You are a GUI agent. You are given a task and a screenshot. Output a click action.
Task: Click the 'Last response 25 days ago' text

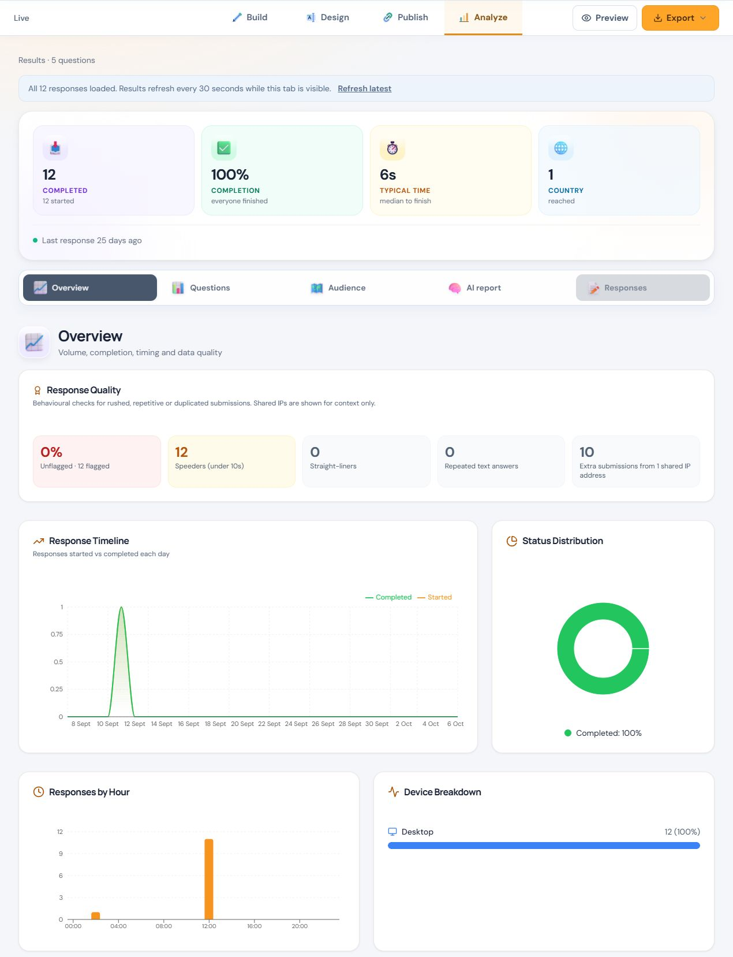92,240
